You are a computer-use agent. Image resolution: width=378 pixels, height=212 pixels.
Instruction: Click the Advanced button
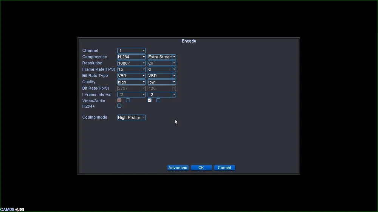(x=178, y=168)
